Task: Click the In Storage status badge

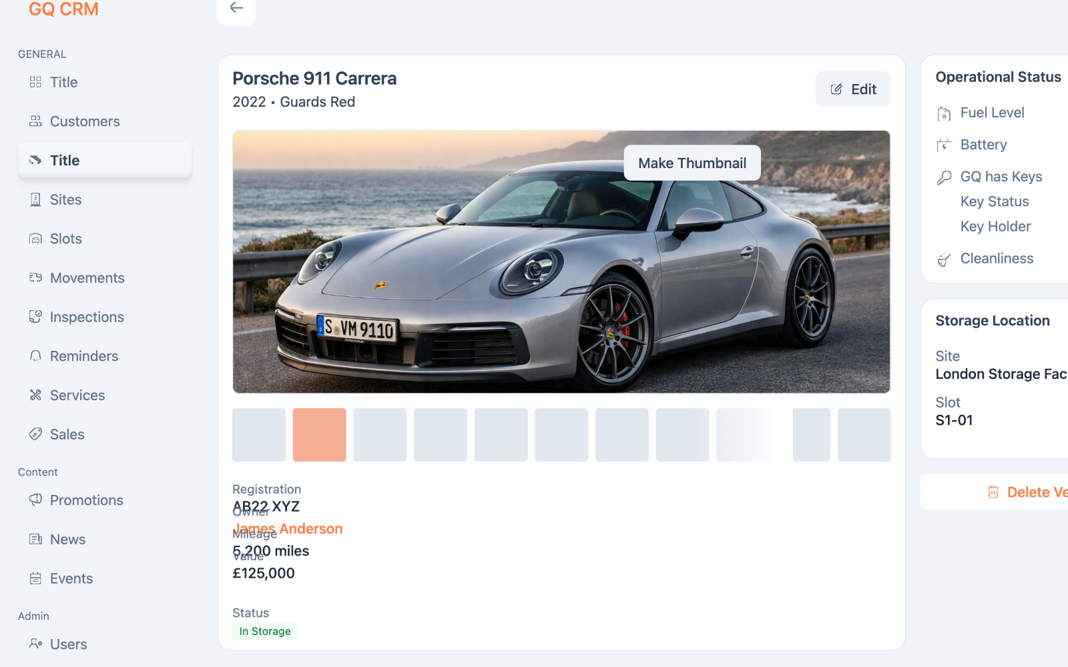Action: [x=265, y=631]
